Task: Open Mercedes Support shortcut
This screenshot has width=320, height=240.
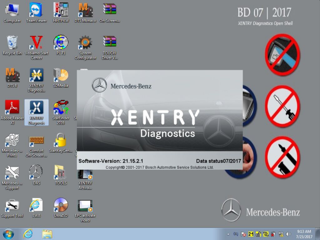Action: point(12,178)
